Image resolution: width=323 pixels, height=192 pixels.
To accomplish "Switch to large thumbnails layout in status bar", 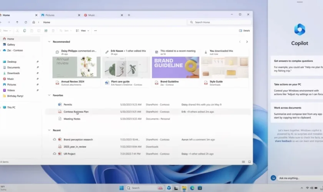I will pos(249,162).
